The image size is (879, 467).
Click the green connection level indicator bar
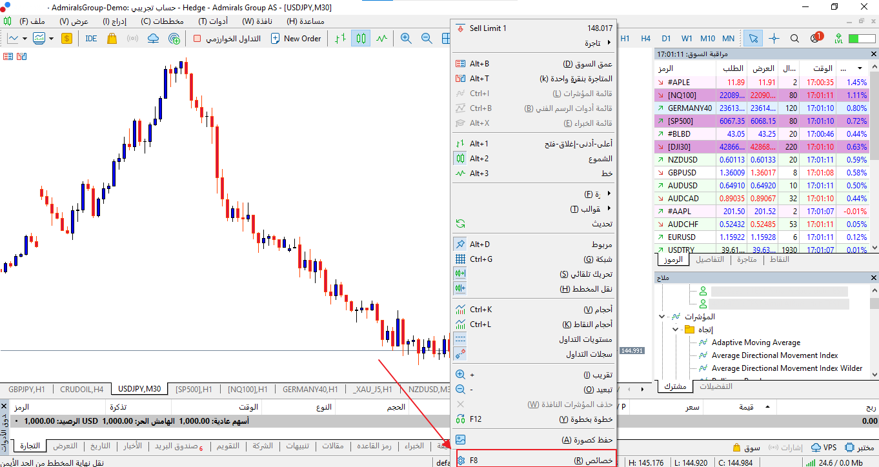(x=862, y=39)
